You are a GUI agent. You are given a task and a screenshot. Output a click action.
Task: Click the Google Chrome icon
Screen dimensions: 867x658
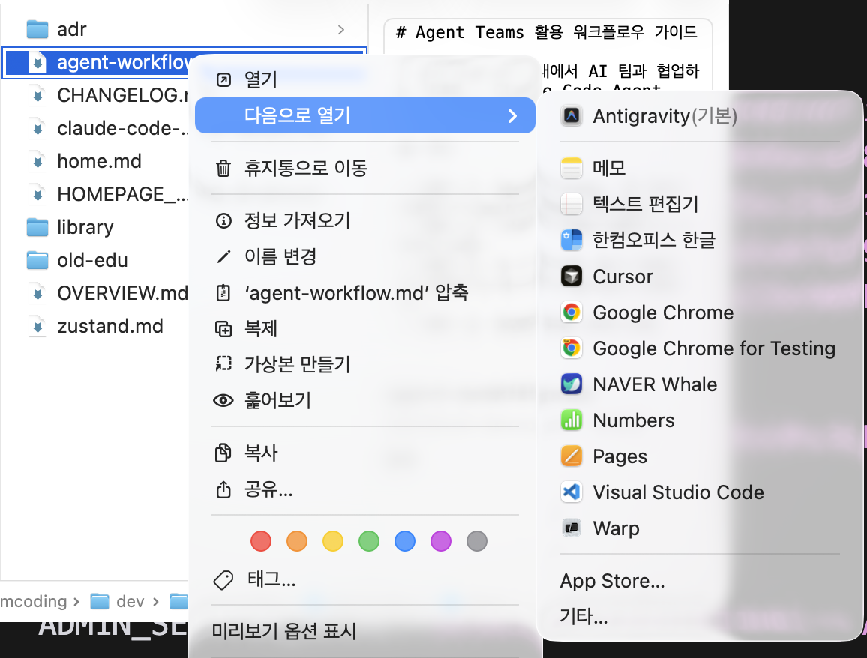(x=571, y=313)
